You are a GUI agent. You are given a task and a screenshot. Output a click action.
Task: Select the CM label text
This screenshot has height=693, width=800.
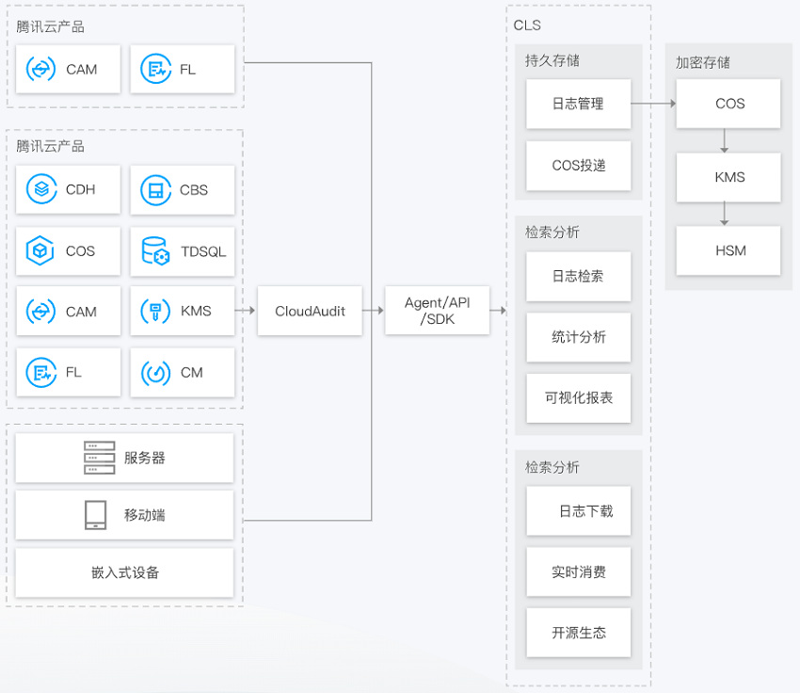(x=192, y=373)
